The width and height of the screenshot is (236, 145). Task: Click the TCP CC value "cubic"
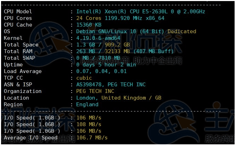pos(84,78)
